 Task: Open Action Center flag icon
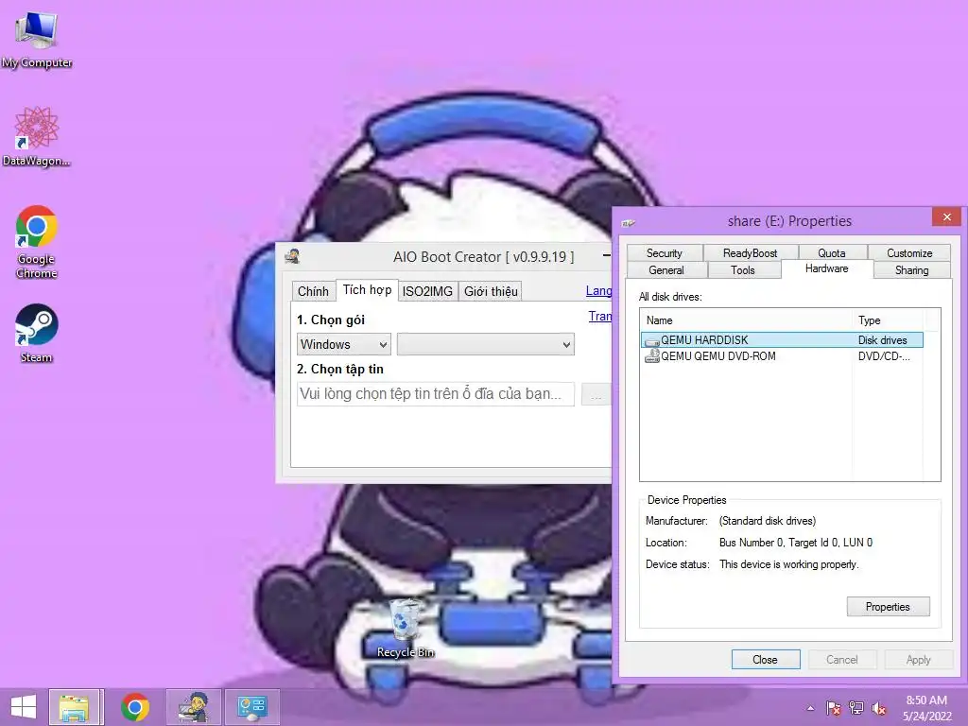pos(834,708)
